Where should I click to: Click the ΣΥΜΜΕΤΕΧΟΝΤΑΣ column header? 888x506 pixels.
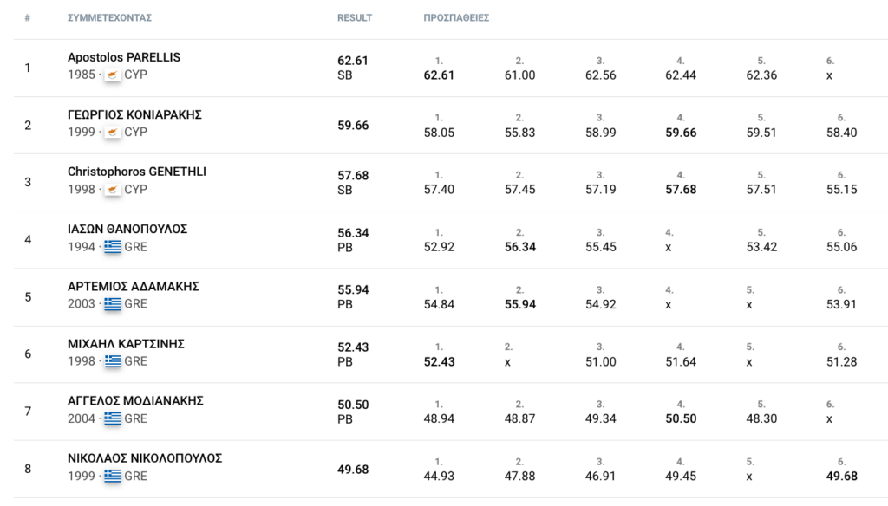point(109,18)
